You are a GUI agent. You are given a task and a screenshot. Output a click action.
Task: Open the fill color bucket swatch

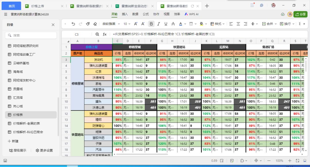coord(201,24)
